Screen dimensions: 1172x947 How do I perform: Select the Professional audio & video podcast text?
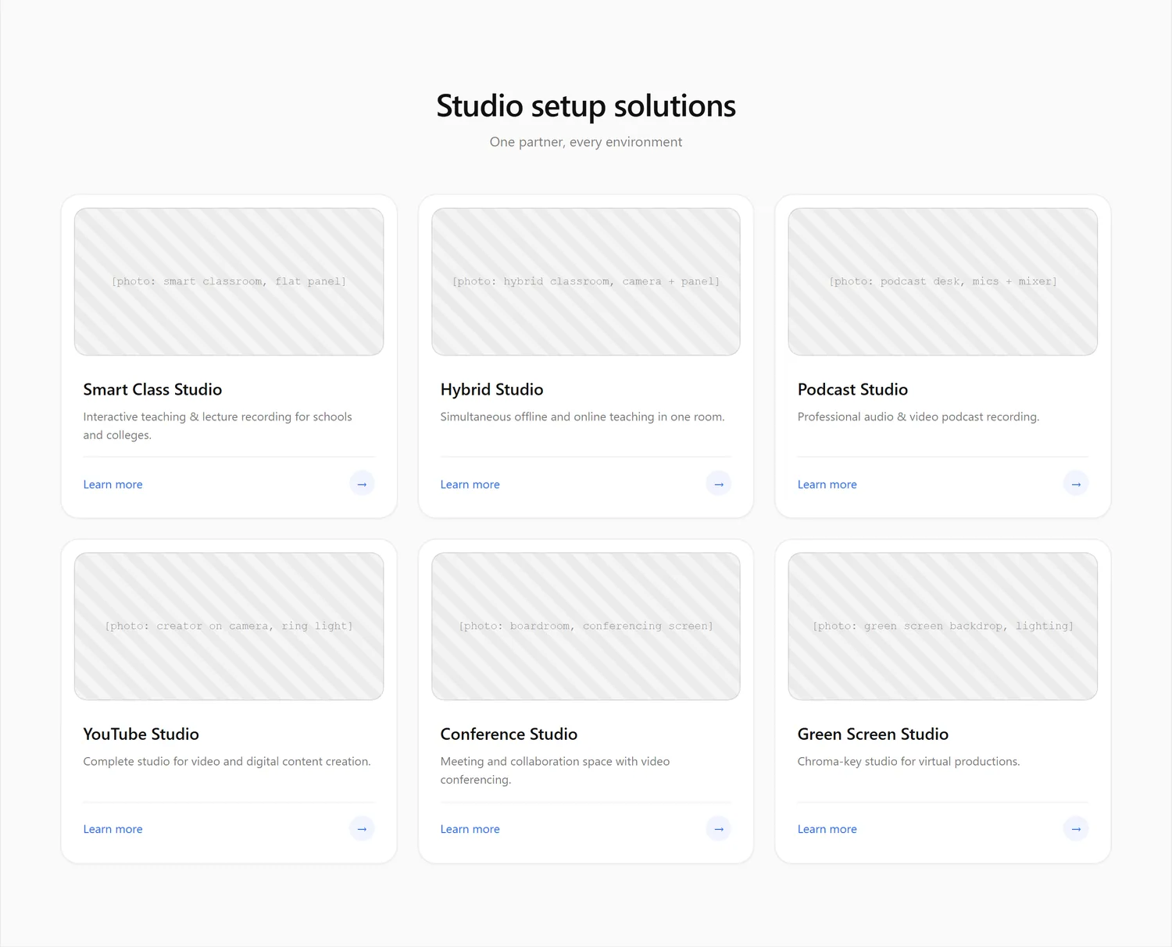pyautogui.click(x=919, y=416)
